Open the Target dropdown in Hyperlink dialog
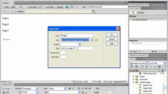 click(79, 44)
